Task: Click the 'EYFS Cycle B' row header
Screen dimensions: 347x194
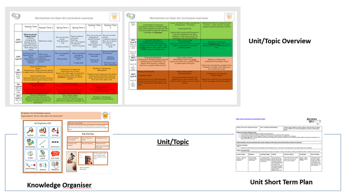Action: click(18, 58)
